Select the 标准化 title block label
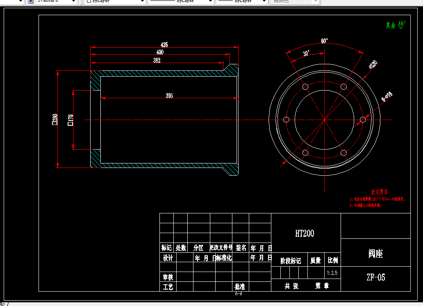Image resolution: width=423 pixels, height=306 pixels. pos(224,258)
